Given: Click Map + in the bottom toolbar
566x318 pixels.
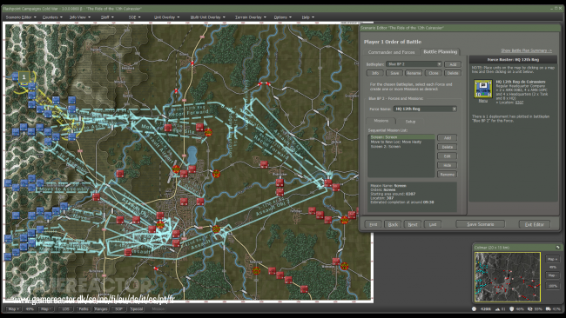Looking at the screenshot, I should click(x=13, y=309).
